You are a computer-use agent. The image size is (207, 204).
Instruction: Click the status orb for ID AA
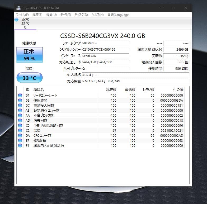[20, 115]
